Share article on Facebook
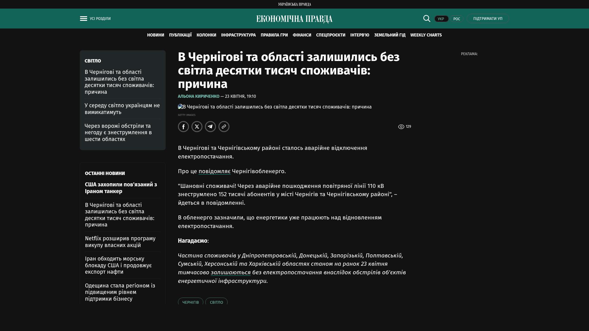The width and height of the screenshot is (589, 331). point(183,127)
